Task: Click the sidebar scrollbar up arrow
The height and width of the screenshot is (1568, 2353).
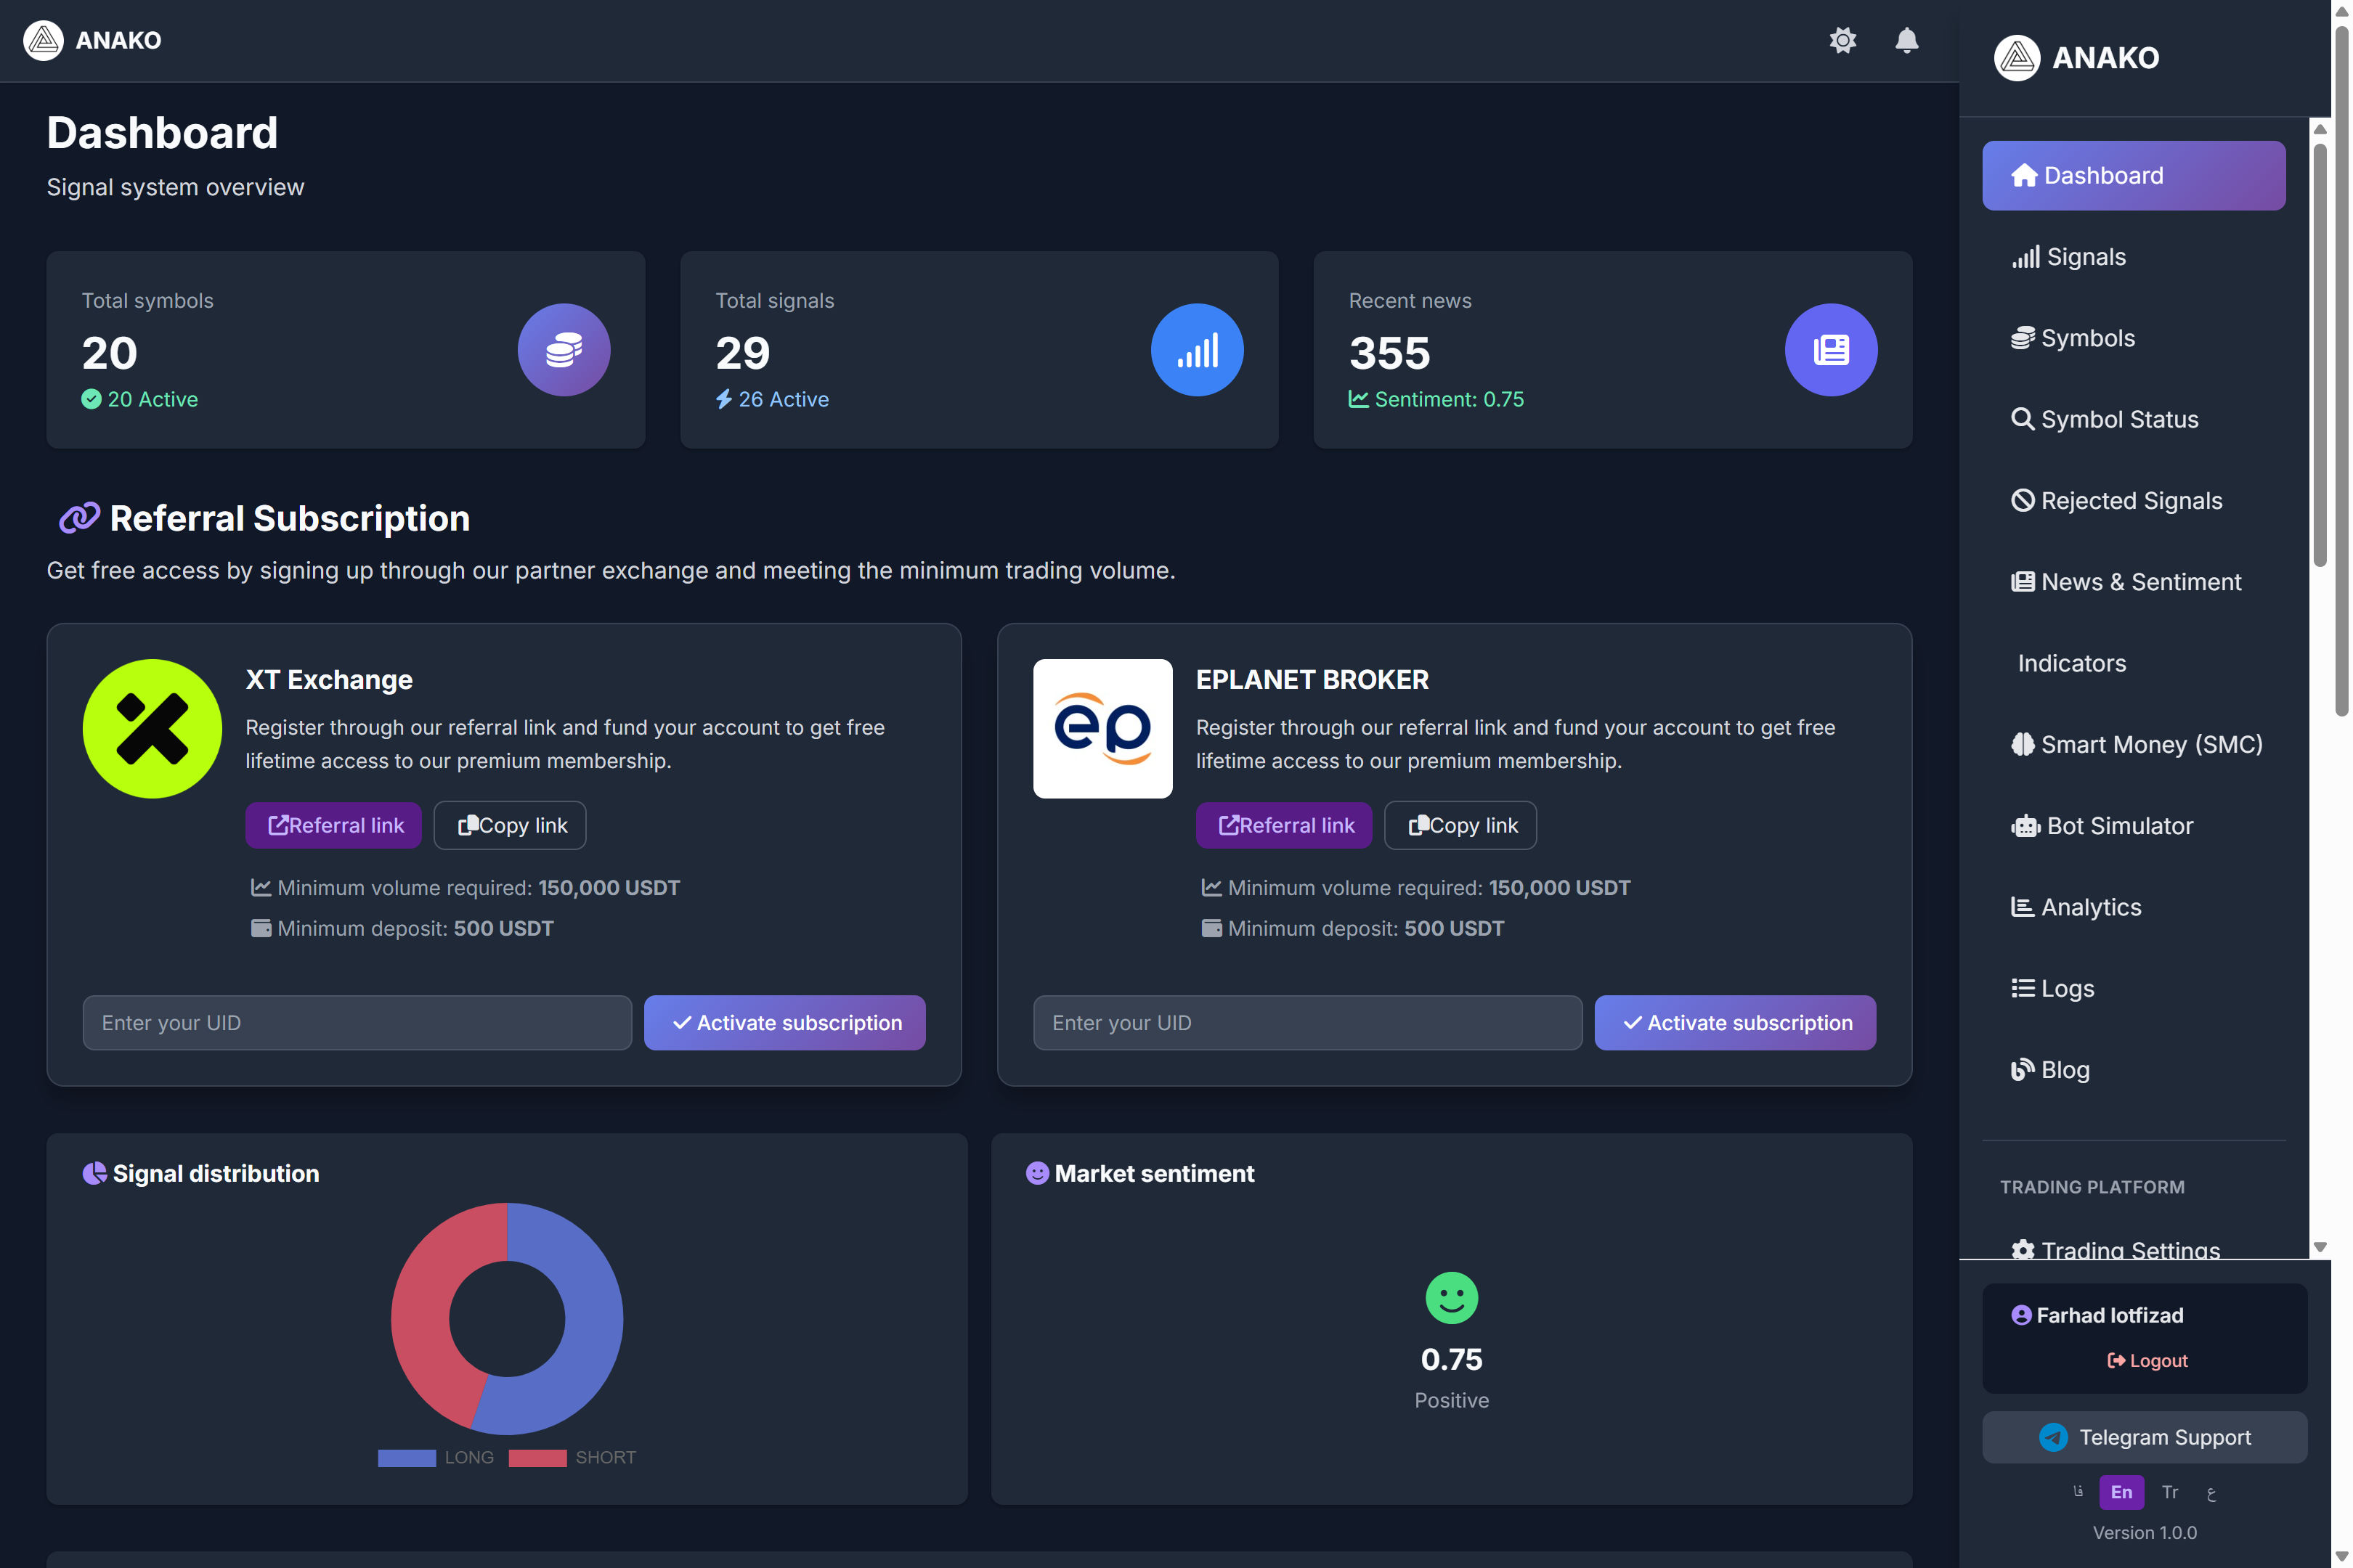Action: (2320, 129)
